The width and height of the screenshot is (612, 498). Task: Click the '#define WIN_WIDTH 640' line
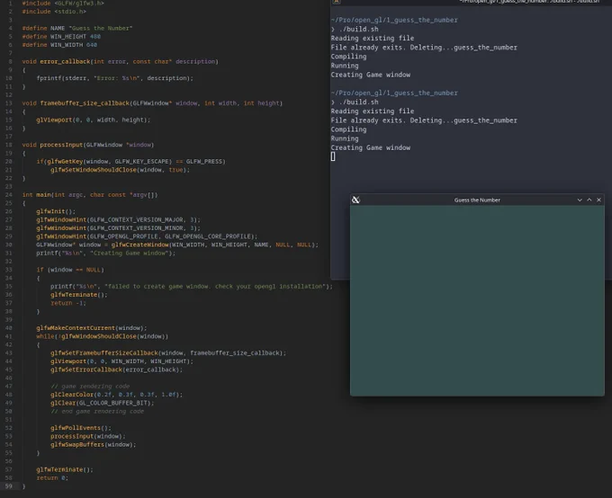59,45
